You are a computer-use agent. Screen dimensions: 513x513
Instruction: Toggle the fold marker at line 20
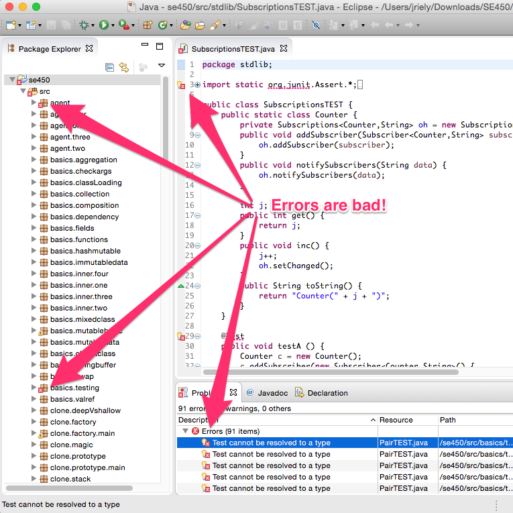click(x=197, y=245)
